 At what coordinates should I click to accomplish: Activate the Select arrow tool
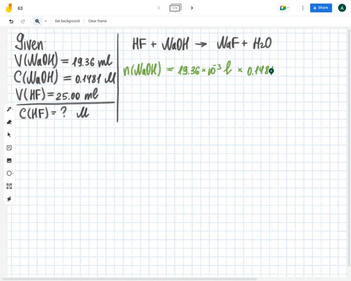[9, 135]
